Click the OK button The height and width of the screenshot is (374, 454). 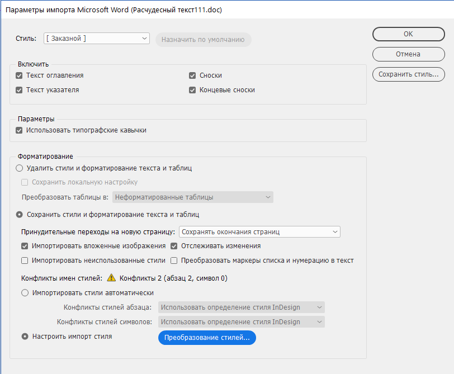(x=408, y=34)
